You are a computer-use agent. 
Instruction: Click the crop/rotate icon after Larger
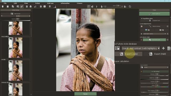[130, 6]
